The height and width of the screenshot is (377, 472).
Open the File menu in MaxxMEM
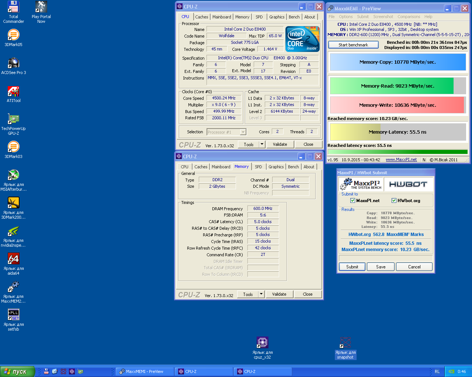[x=332, y=17]
